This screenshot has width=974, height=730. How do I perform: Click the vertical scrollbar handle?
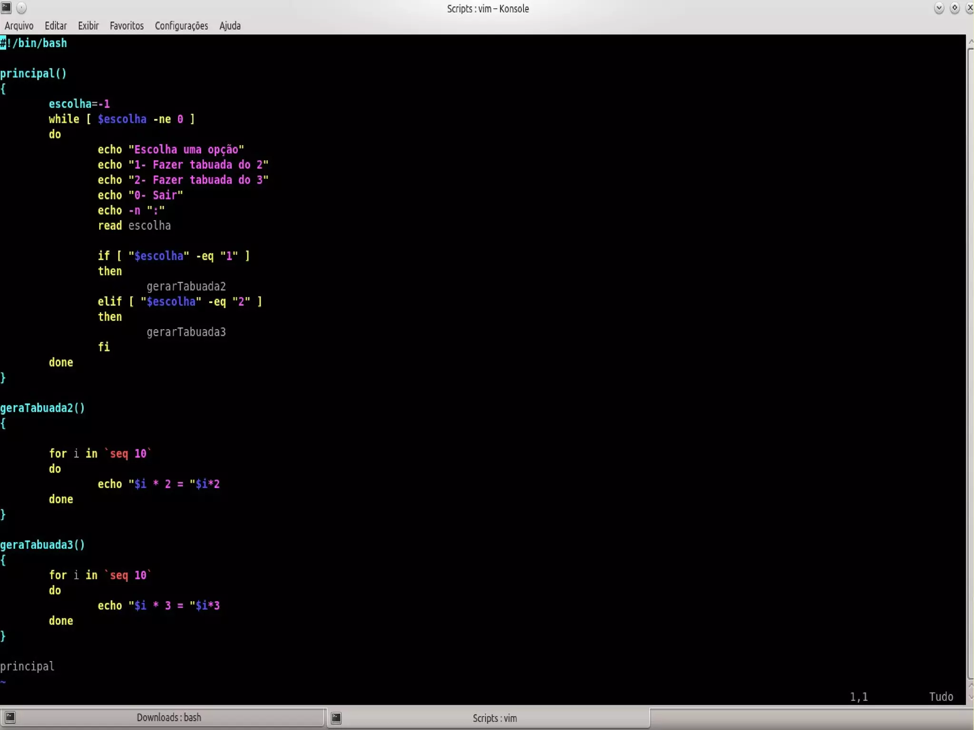(970, 361)
